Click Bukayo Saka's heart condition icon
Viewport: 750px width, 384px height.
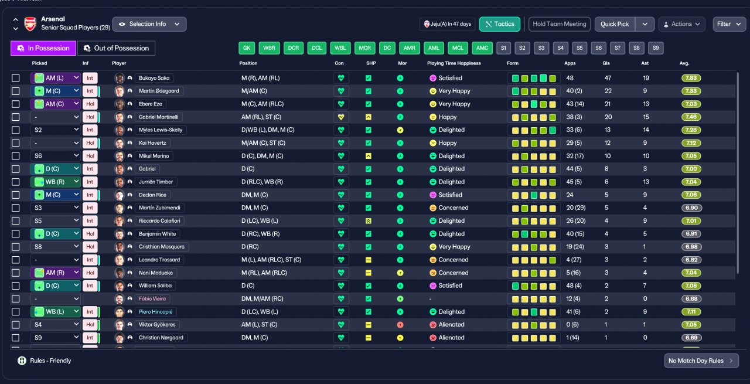pyautogui.click(x=341, y=78)
